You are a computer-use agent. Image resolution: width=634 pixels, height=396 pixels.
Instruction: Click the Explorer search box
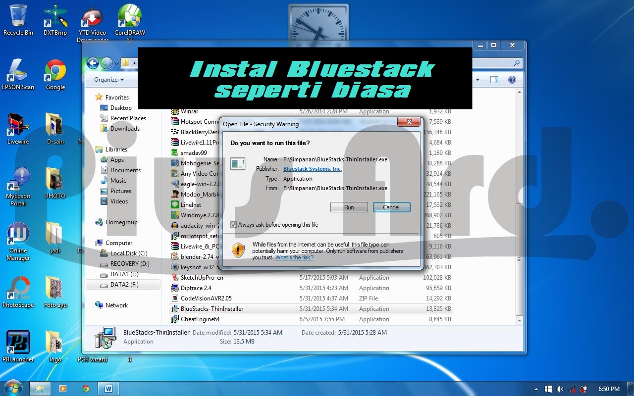pos(498,63)
